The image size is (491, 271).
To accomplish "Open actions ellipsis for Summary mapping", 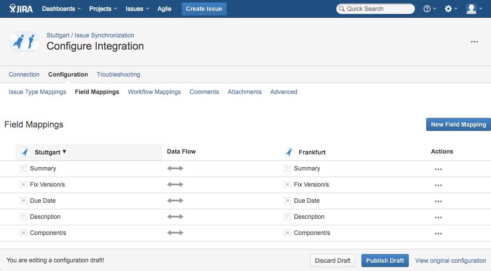I will click(438, 169).
